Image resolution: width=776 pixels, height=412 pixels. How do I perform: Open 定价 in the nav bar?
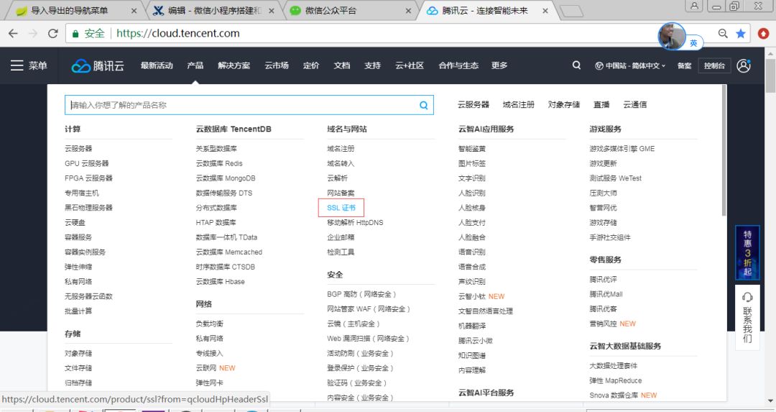pos(311,65)
